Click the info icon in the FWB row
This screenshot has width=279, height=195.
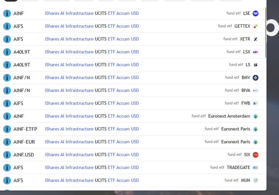(7, 103)
